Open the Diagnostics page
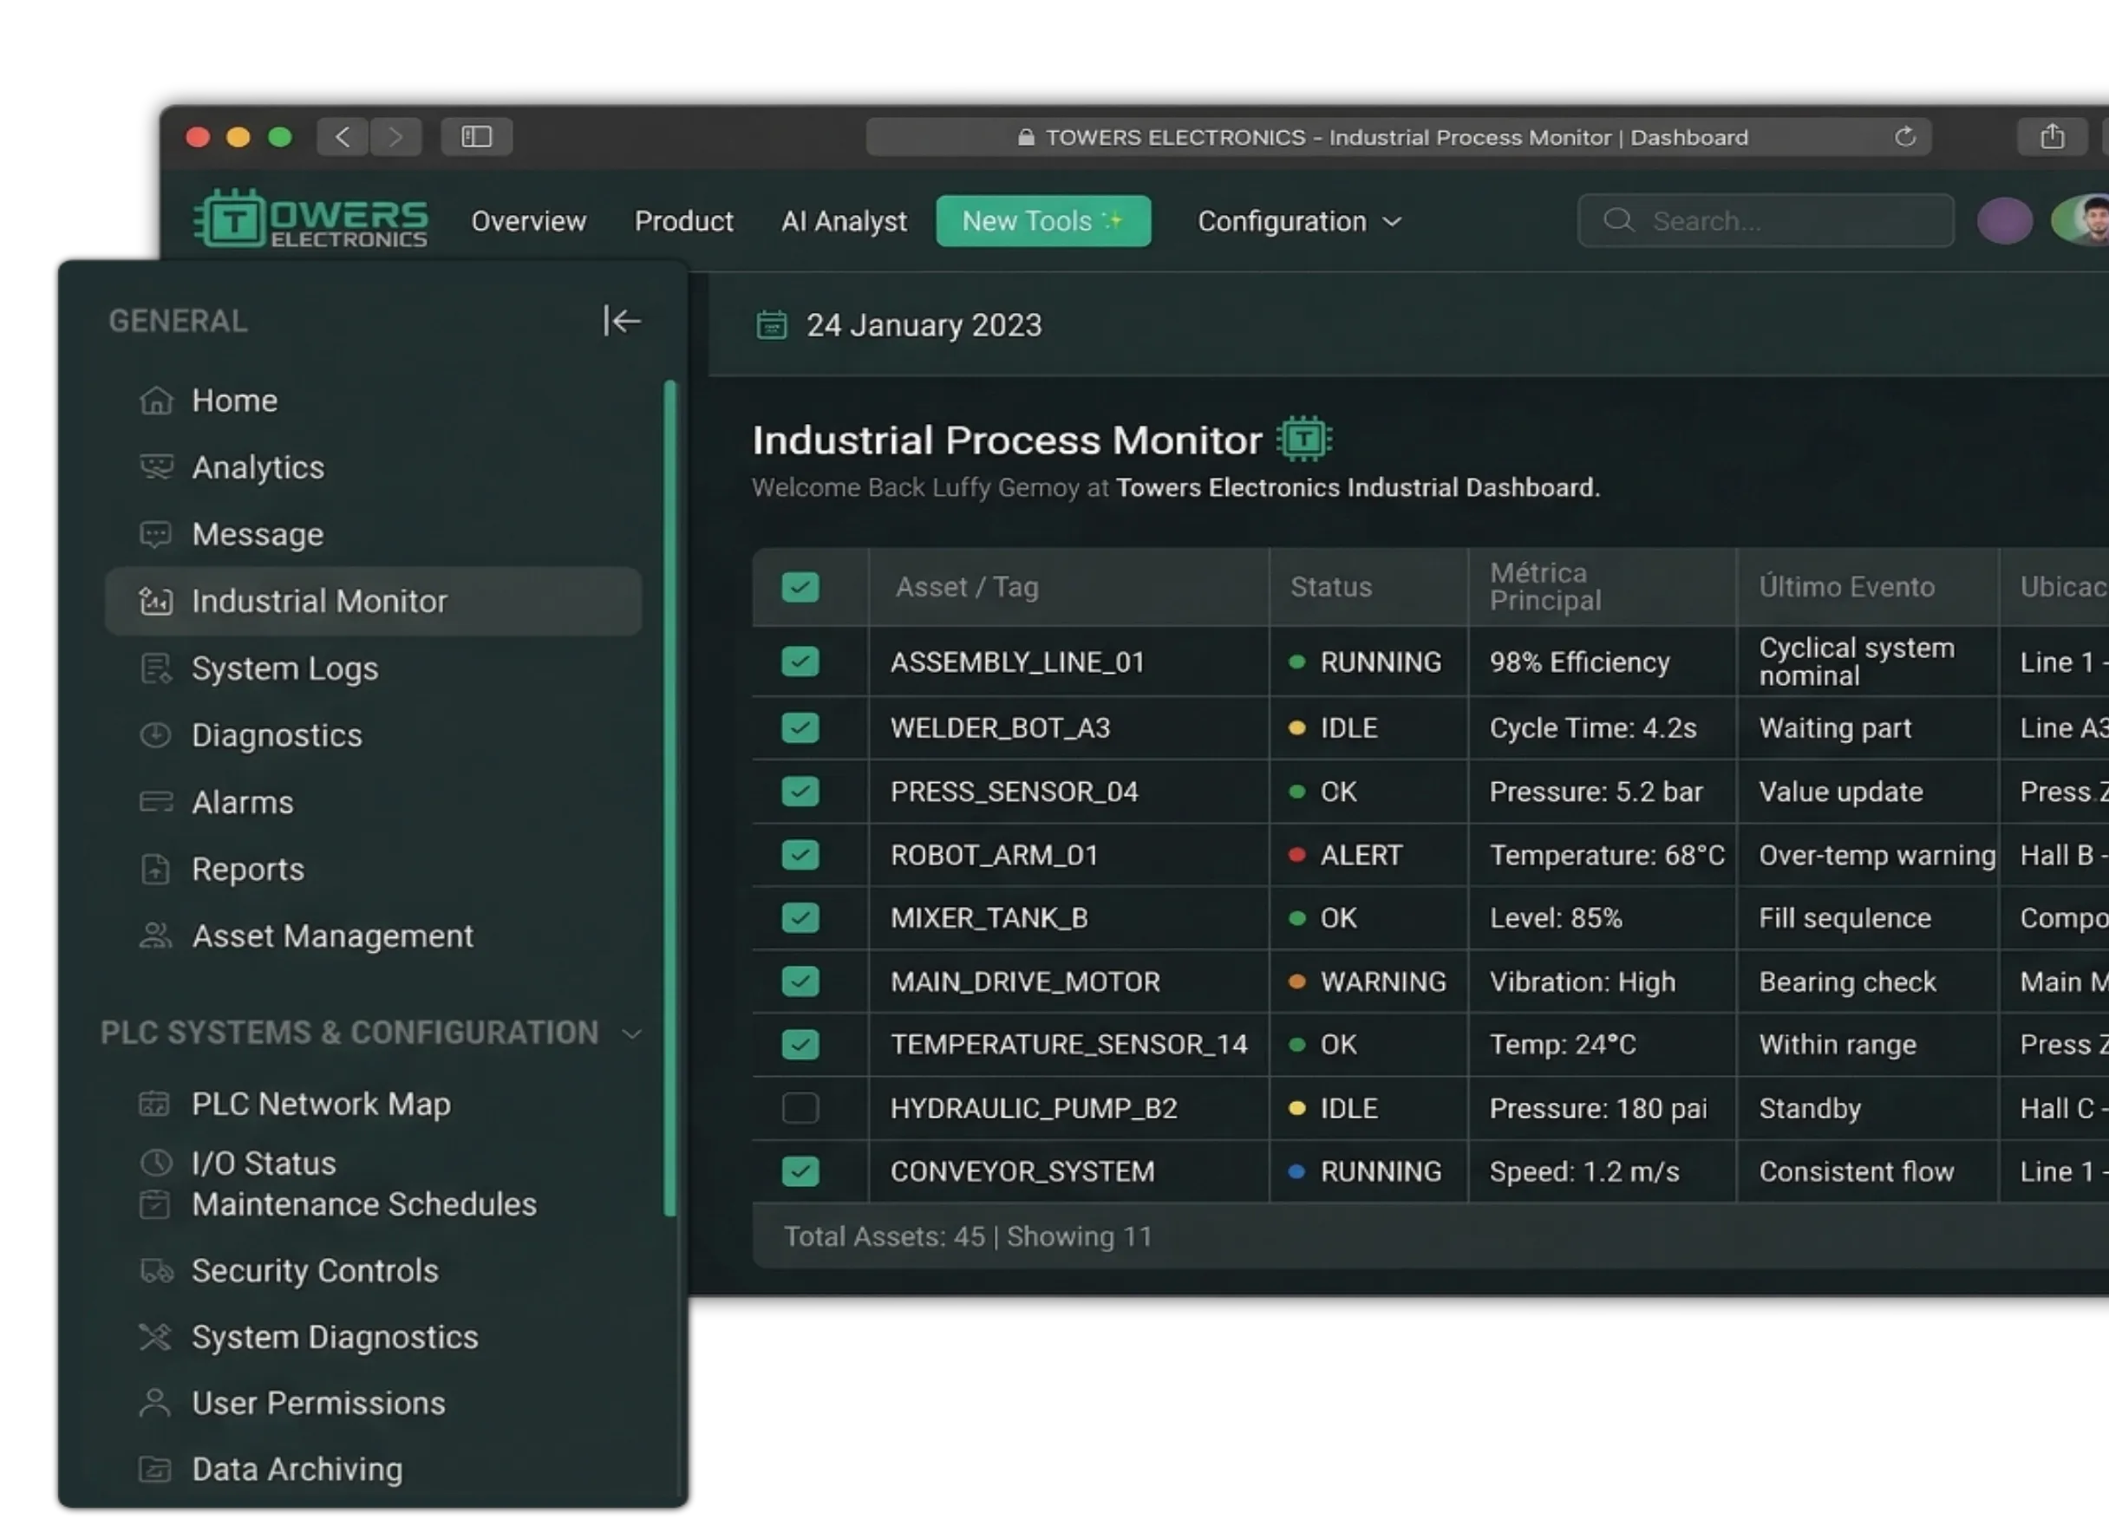The width and height of the screenshot is (2109, 1519). pos(276,734)
